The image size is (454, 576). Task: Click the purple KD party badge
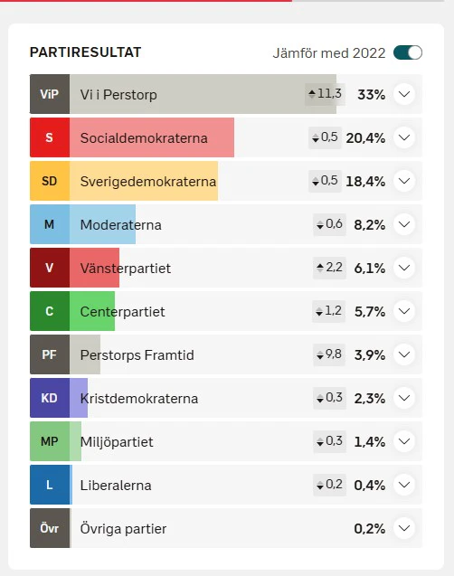[x=50, y=398]
